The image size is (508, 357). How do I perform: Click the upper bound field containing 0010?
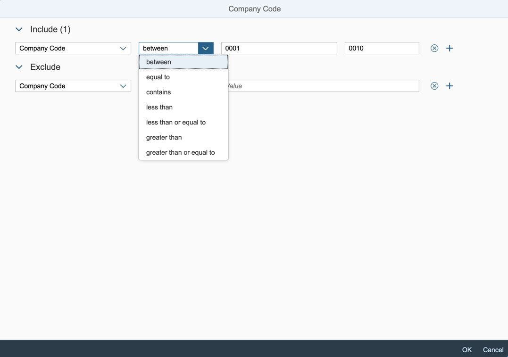pyautogui.click(x=382, y=48)
